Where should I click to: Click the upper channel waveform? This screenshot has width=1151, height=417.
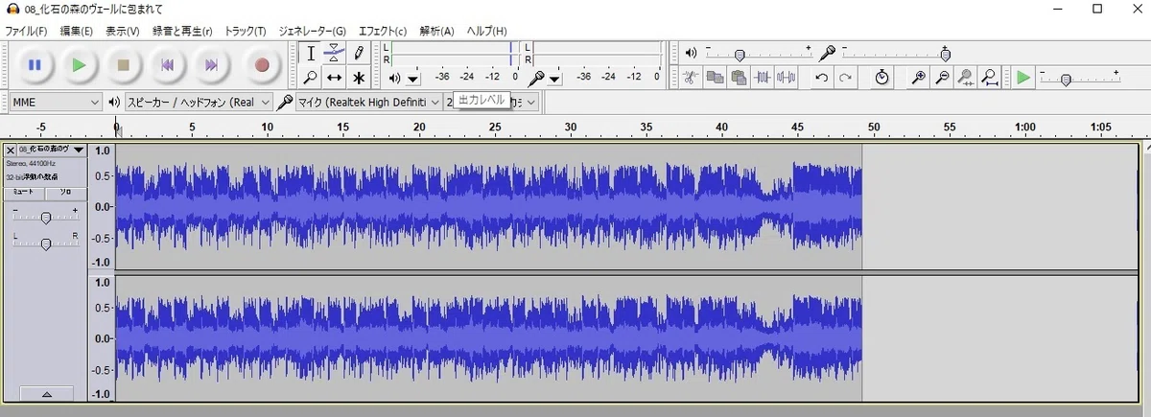[x=488, y=206]
